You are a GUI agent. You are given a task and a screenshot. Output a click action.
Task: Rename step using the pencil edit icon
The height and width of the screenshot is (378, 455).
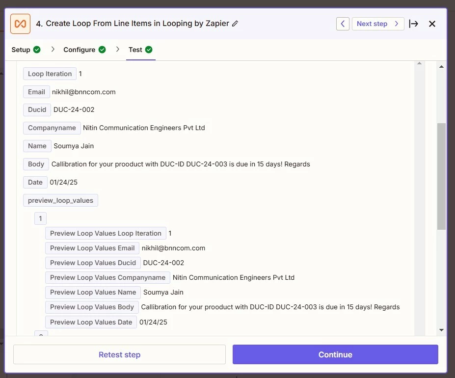click(x=235, y=24)
